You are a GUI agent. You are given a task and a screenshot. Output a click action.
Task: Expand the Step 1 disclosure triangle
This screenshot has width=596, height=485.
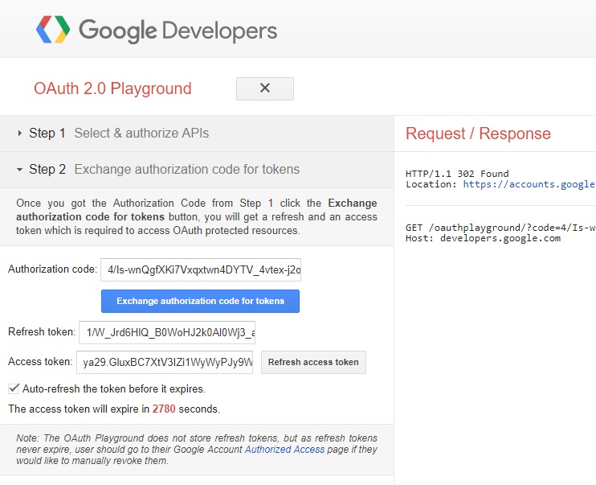tap(20, 134)
